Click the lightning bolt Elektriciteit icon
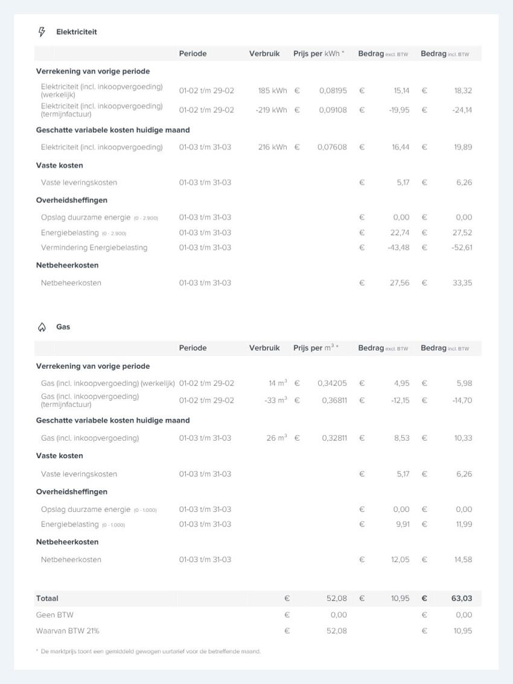Image resolution: width=513 pixels, height=684 pixels. (42, 32)
